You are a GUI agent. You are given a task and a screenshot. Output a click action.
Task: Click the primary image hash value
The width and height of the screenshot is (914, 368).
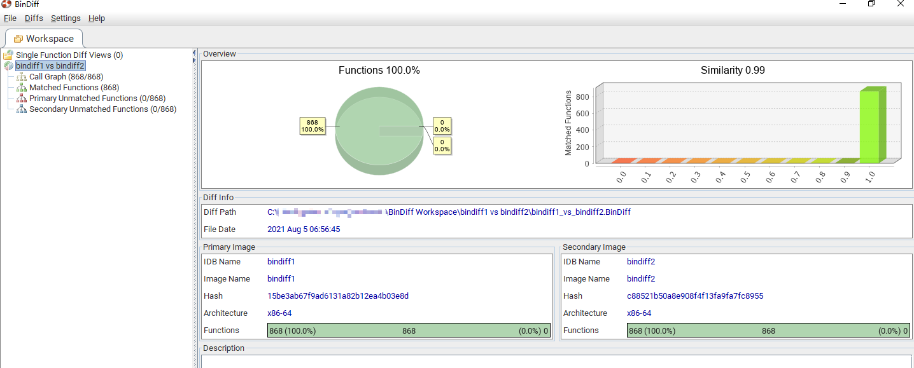click(337, 296)
